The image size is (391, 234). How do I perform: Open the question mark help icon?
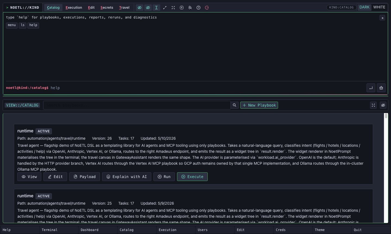[x=198, y=8]
